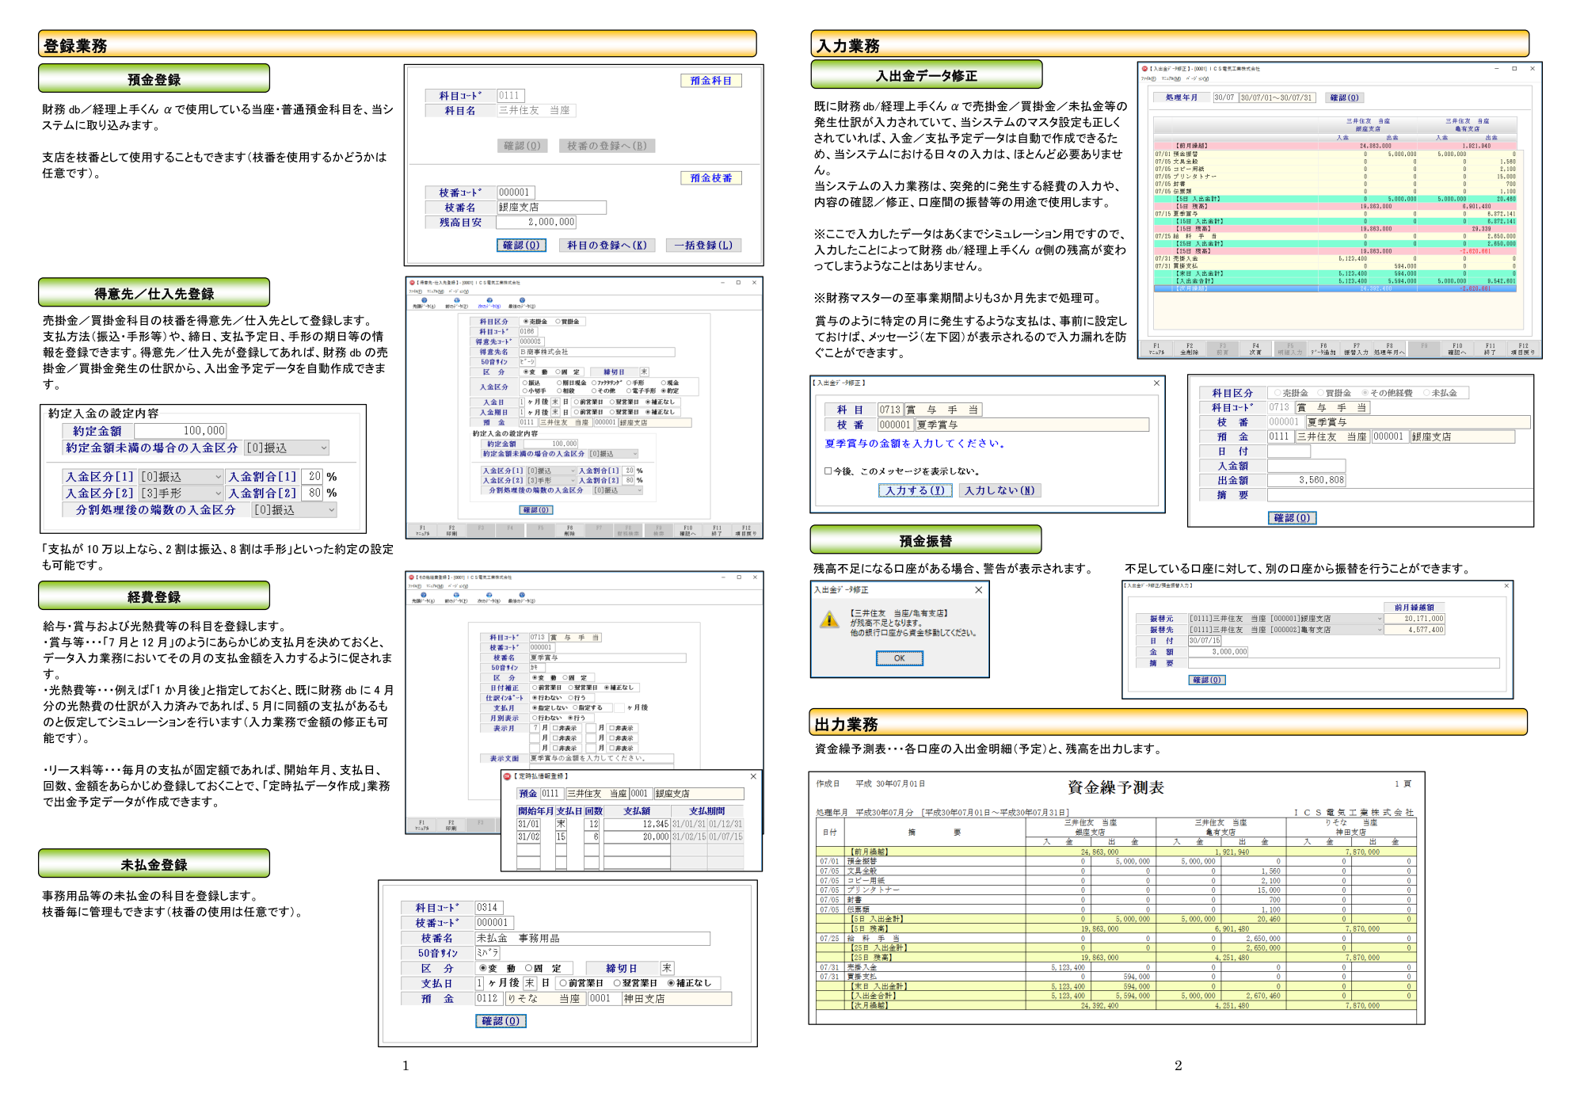Click 先頭データ icon in 得意先・仕入先登録 window
The height and width of the screenshot is (1109, 1584).
pyautogui.click(x=424, y=301)
